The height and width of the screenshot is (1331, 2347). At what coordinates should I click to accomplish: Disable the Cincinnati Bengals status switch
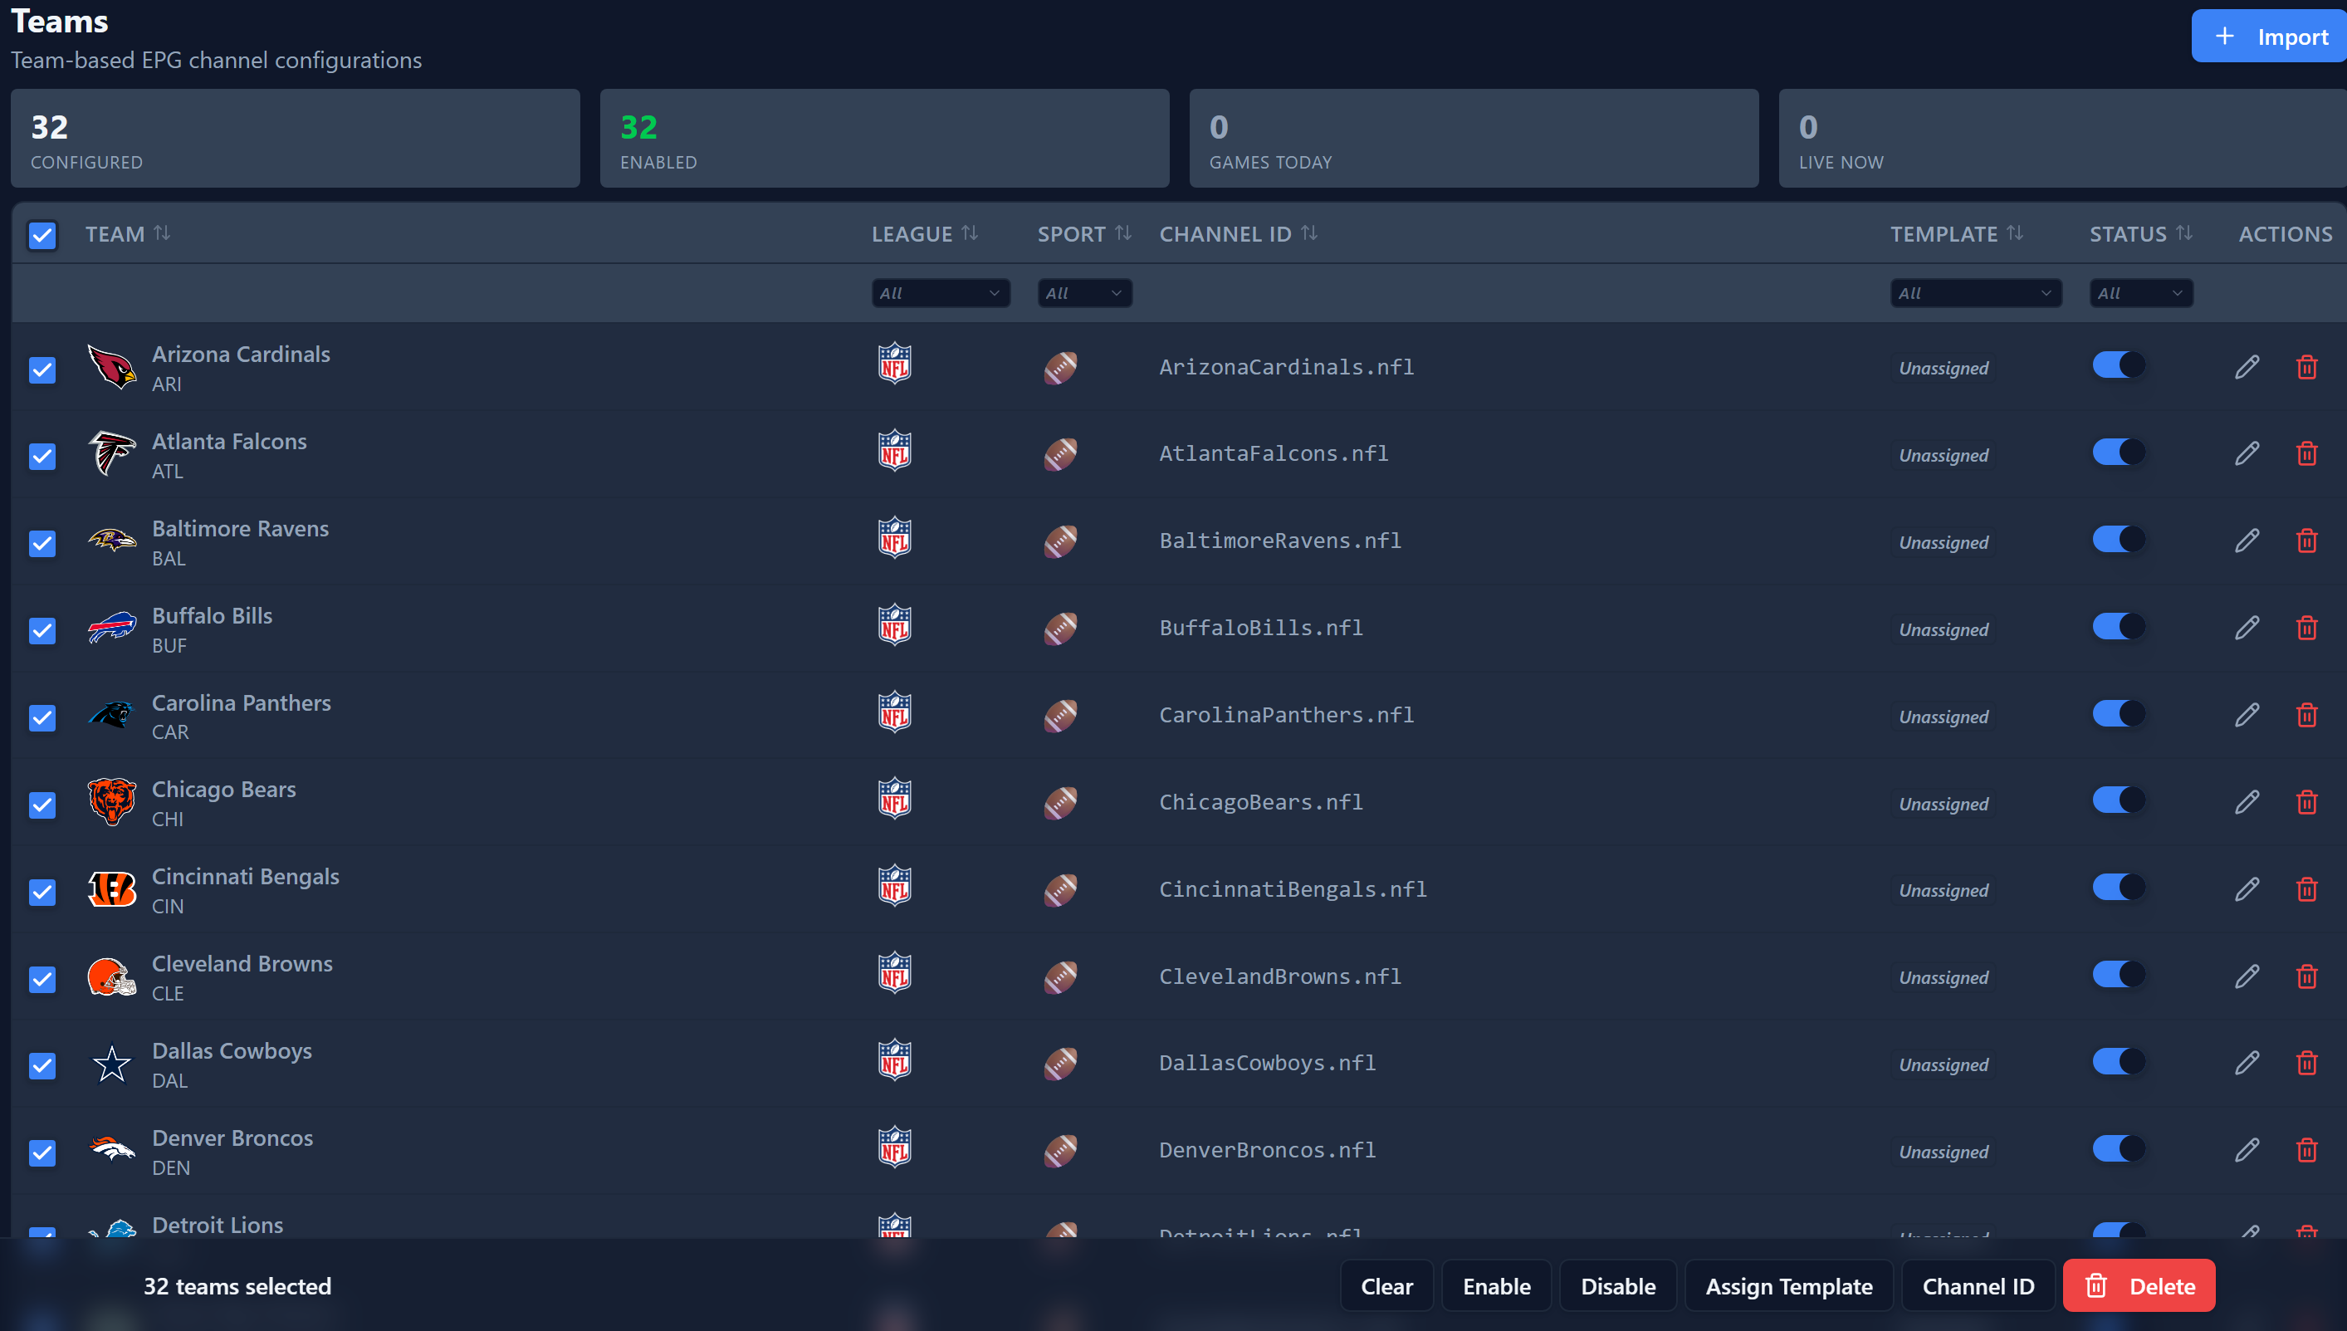(x=2118, y=888)
